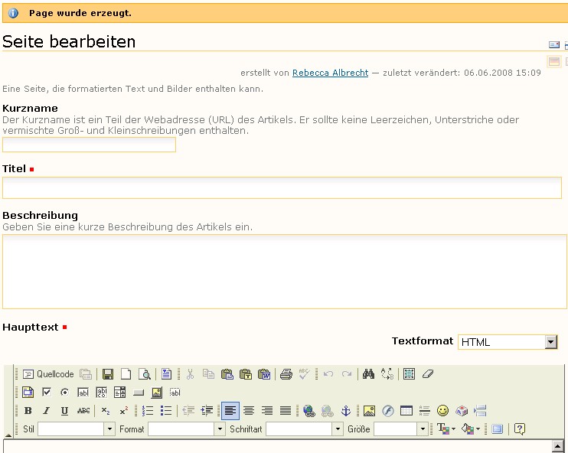Paste from Word icon
The width and height of the screenshot is (568, 453).
(264, 374)
